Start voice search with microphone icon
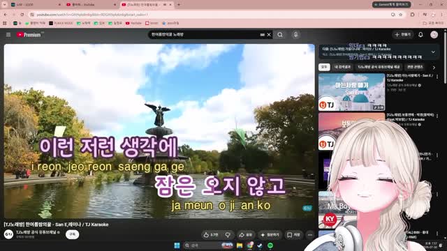This screenshot has width=447, height=251. coord(295,35)
